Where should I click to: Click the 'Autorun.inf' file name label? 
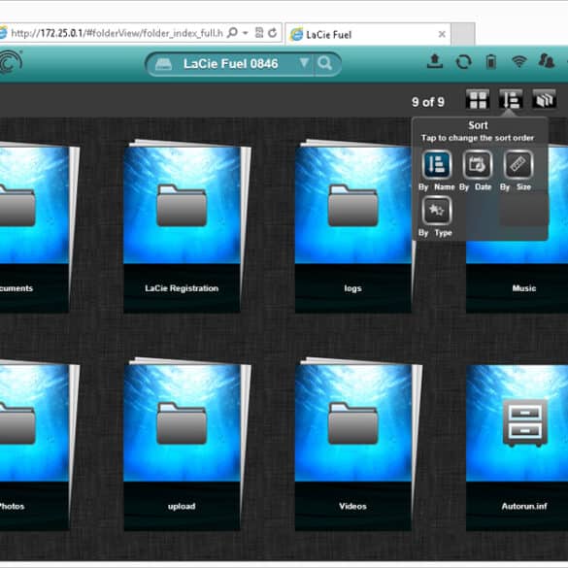[524, 506]
